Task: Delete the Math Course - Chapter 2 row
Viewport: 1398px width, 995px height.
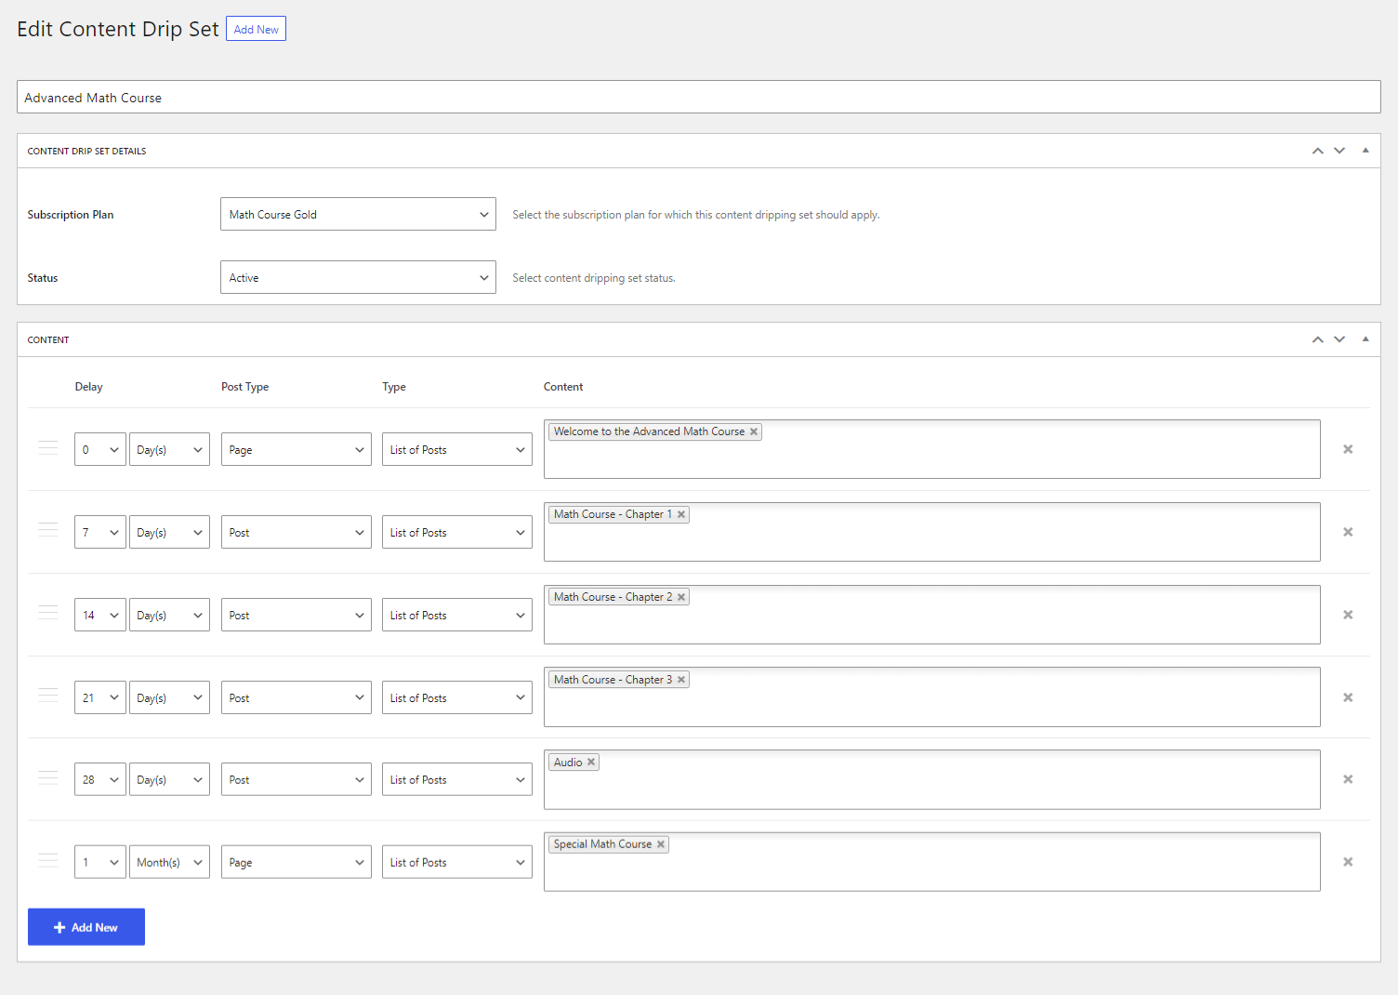Action: click(1348, 615)
